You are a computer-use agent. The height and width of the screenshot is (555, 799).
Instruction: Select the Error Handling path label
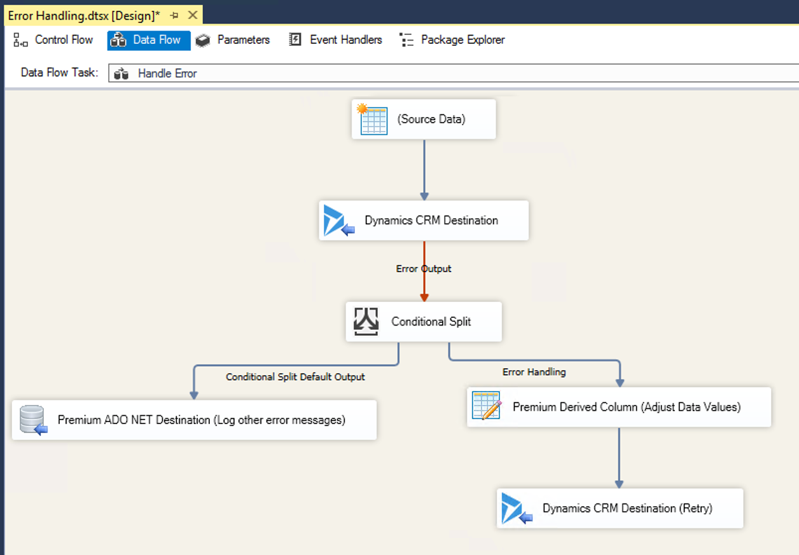pos(534,372)
